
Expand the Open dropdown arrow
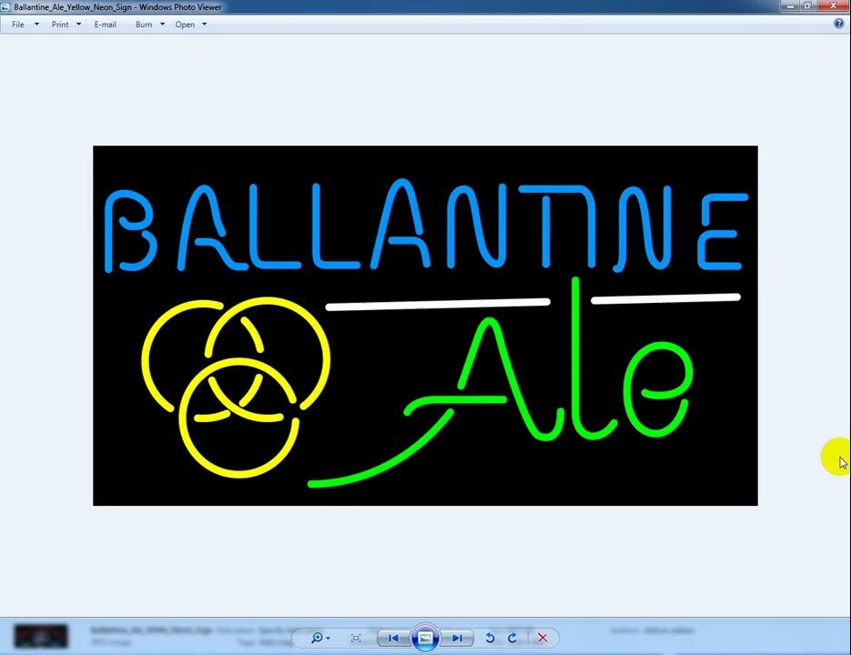205,25
